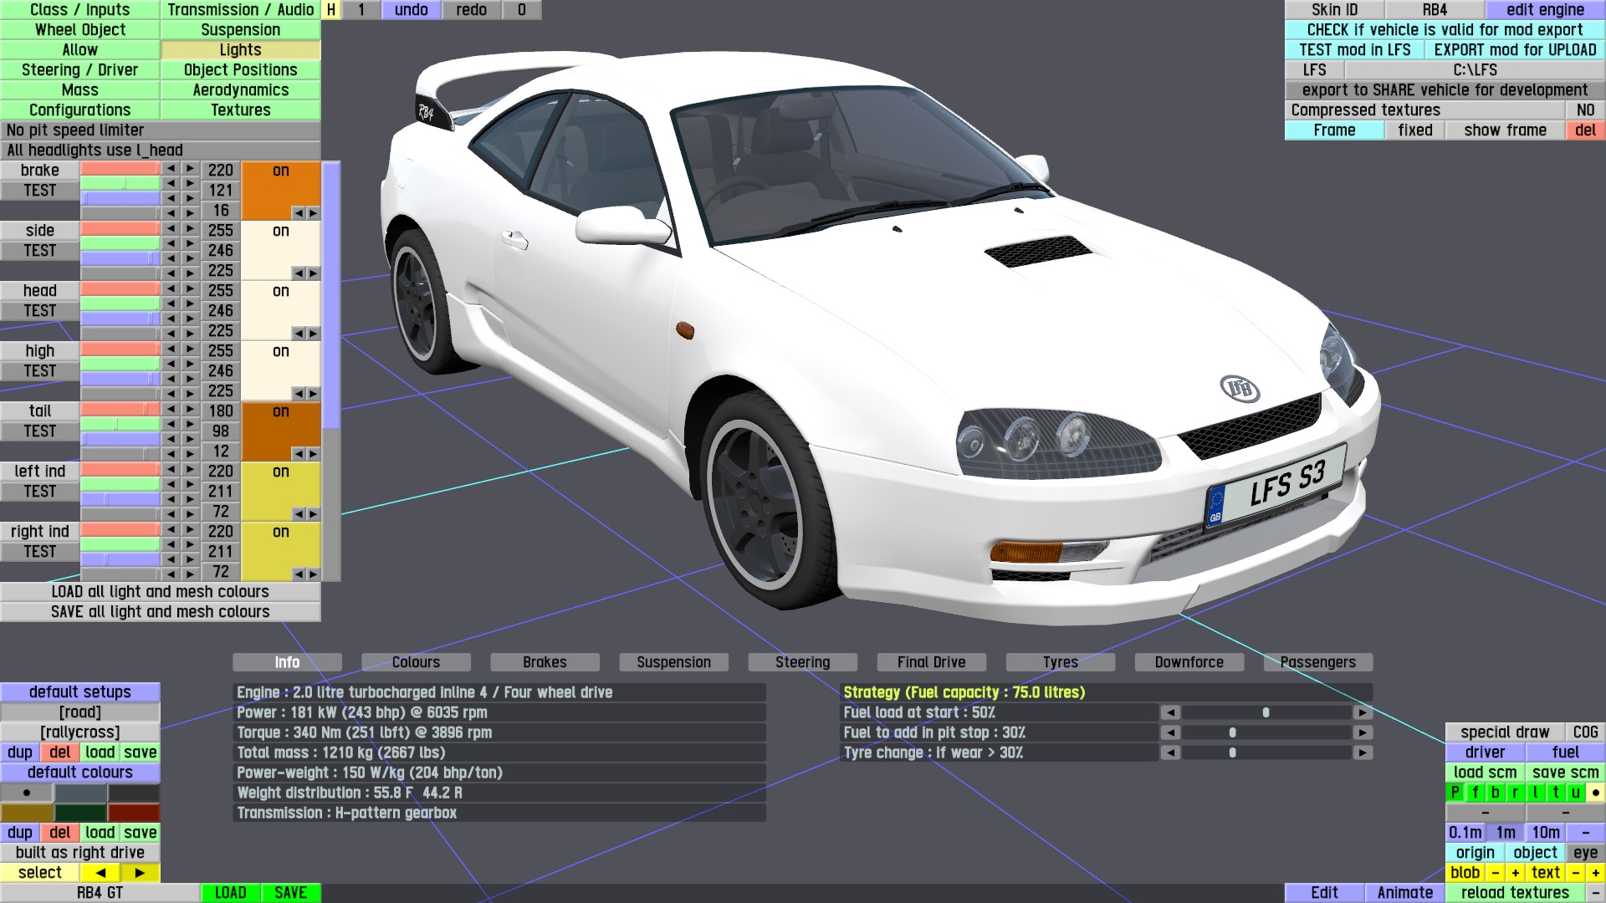Click the H button next to undo

point(331,10)
